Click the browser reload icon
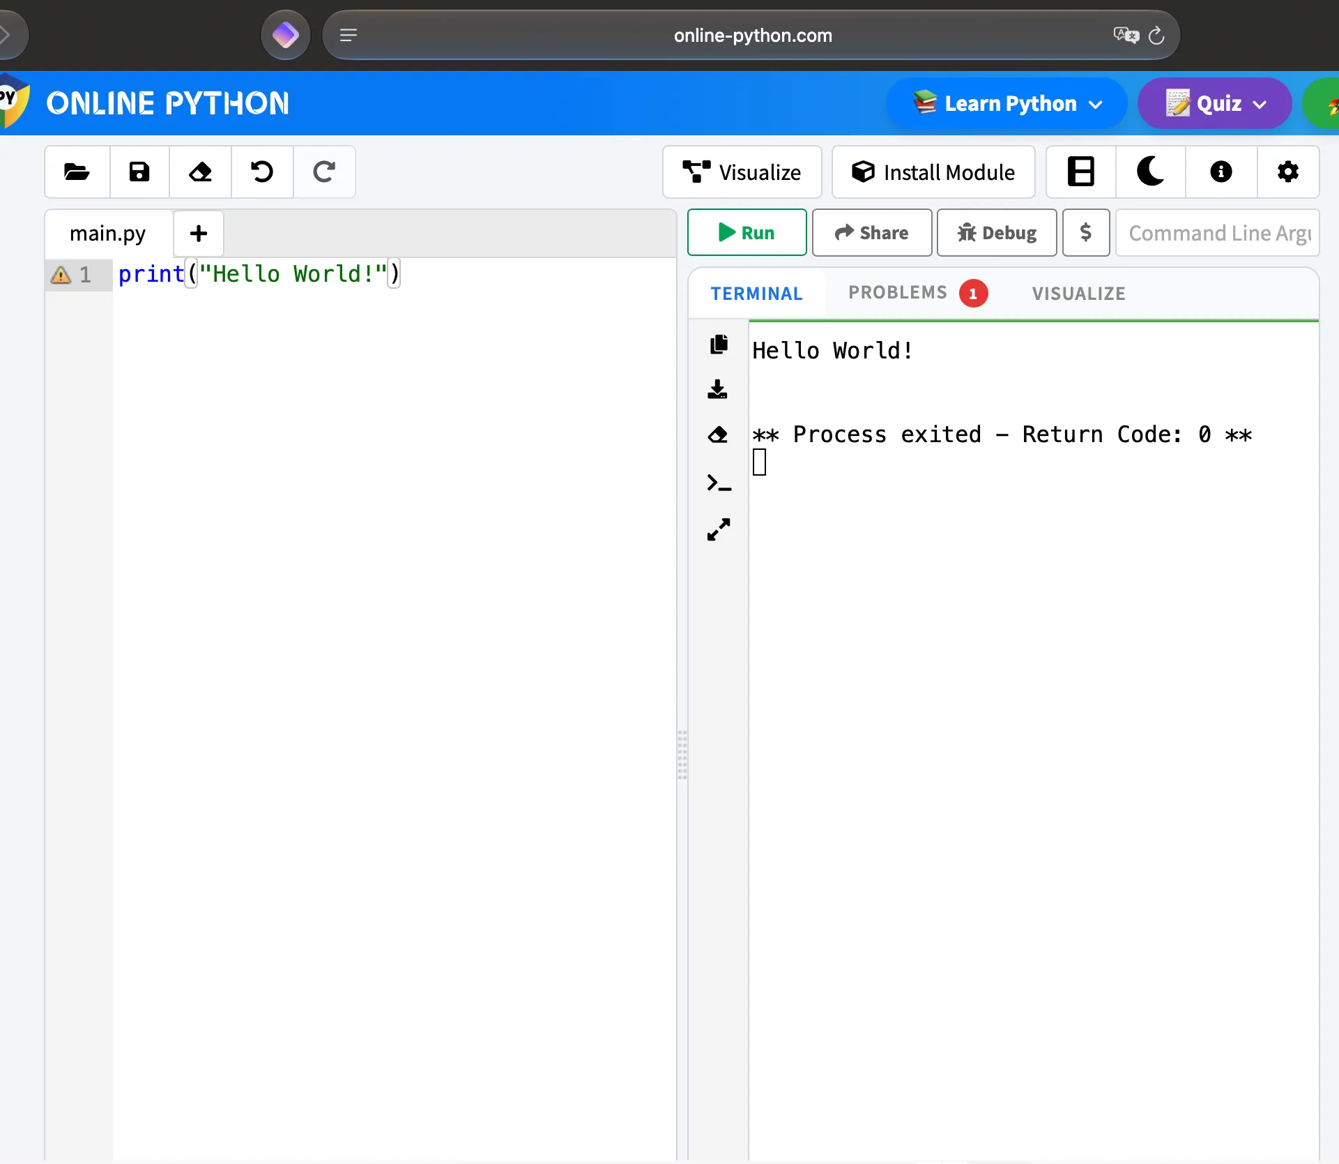The height and width of the screenshot is (1164, 1339). click(x=1156, y=35)
